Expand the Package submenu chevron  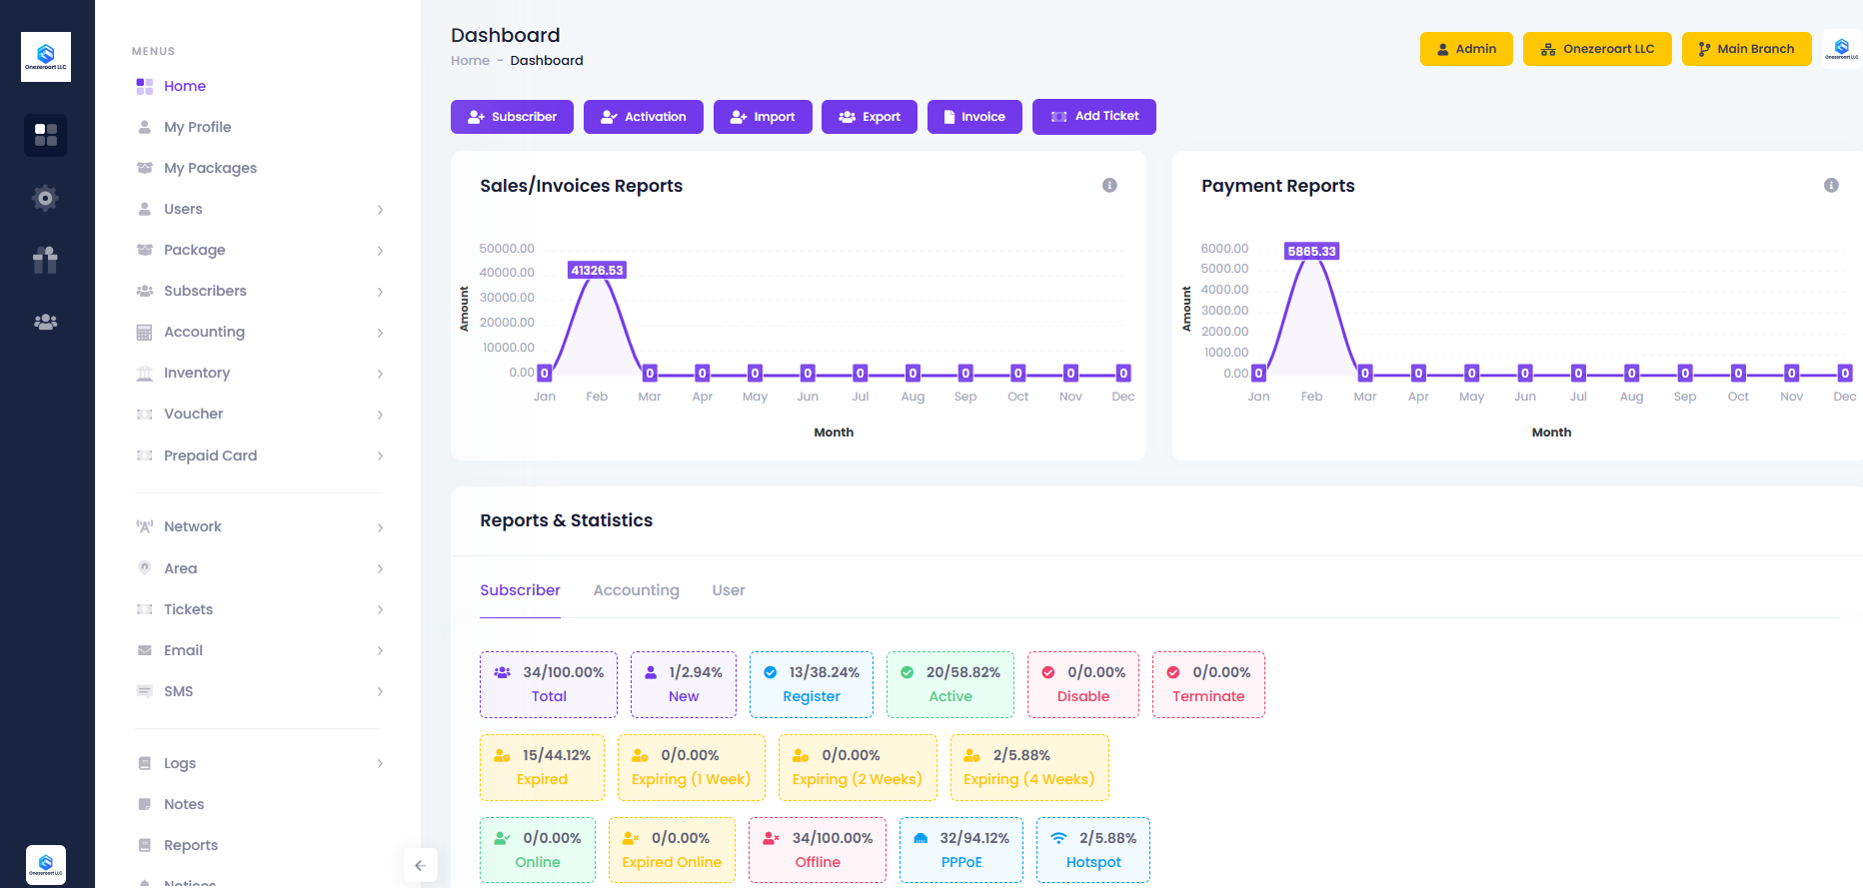(380, 251)
